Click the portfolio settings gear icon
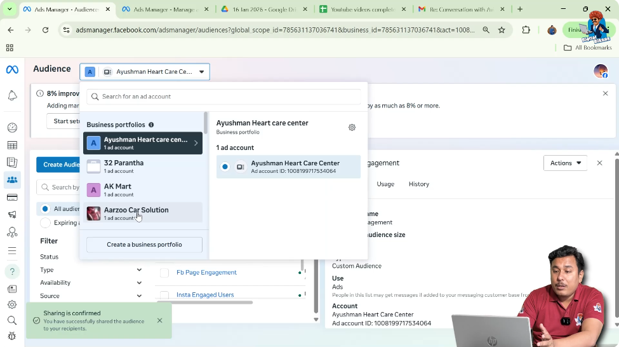 click(x=352, y=127)
